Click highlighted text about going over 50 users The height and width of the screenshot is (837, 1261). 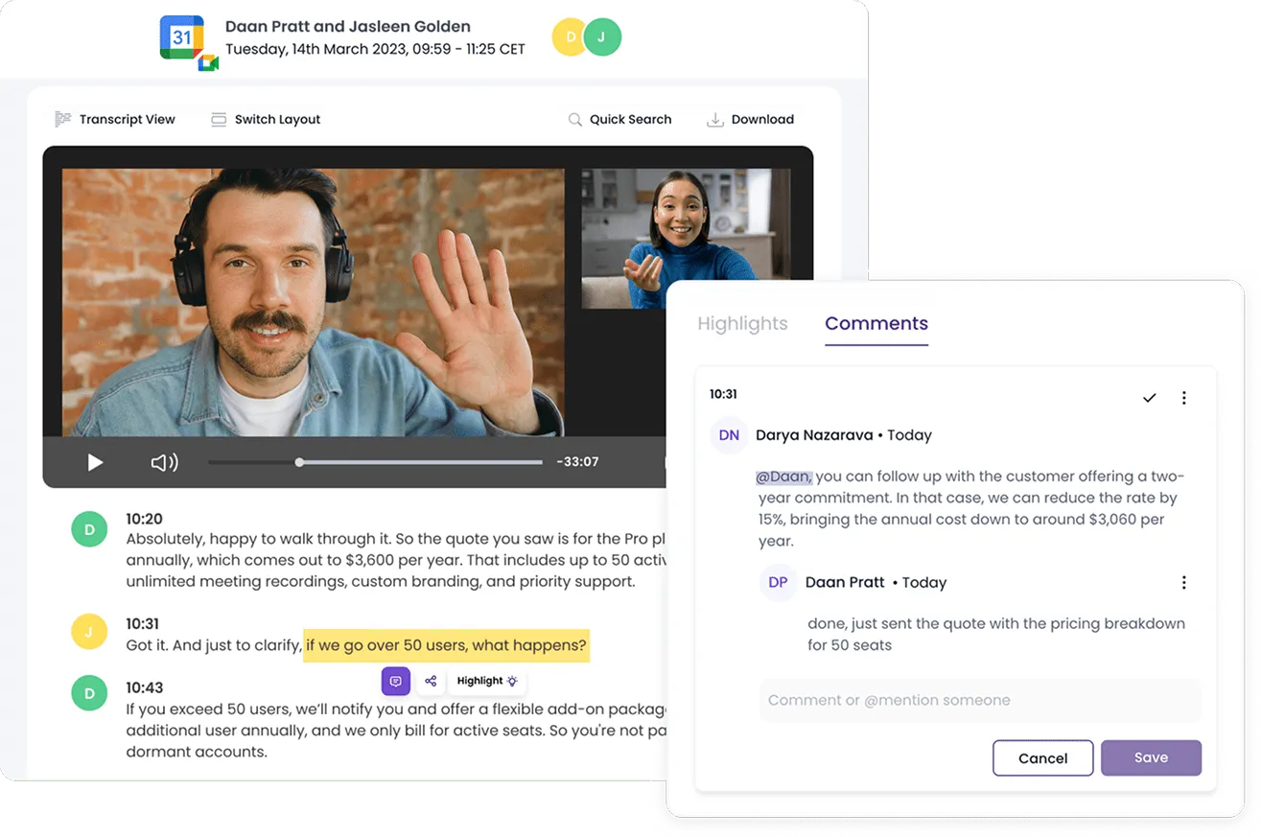446,645
